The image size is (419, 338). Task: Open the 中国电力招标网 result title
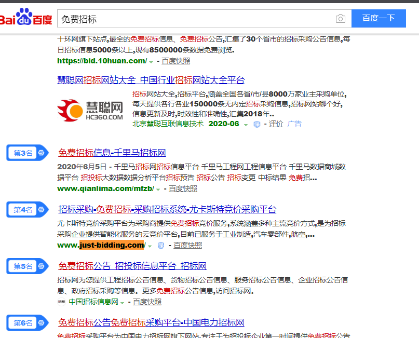151,322
